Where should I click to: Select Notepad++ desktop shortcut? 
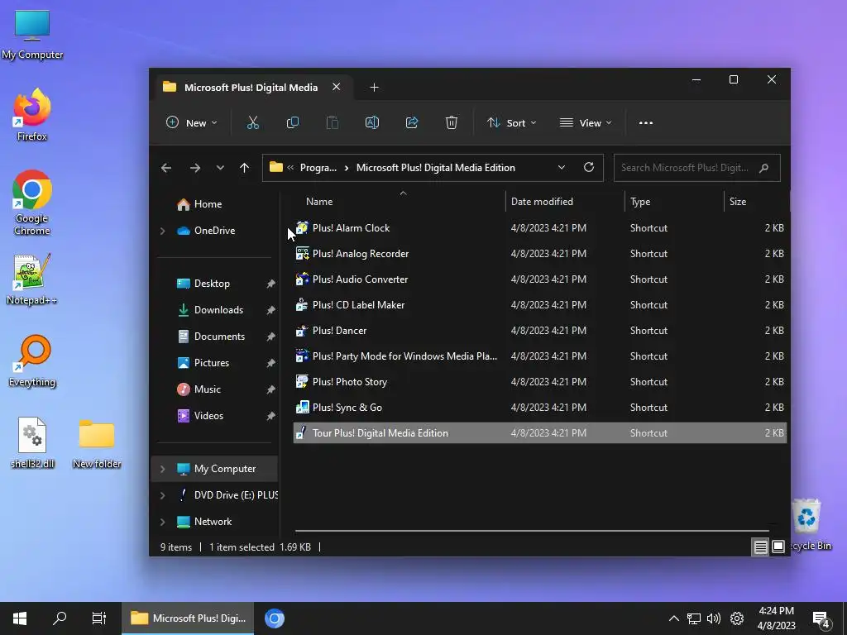32,279
